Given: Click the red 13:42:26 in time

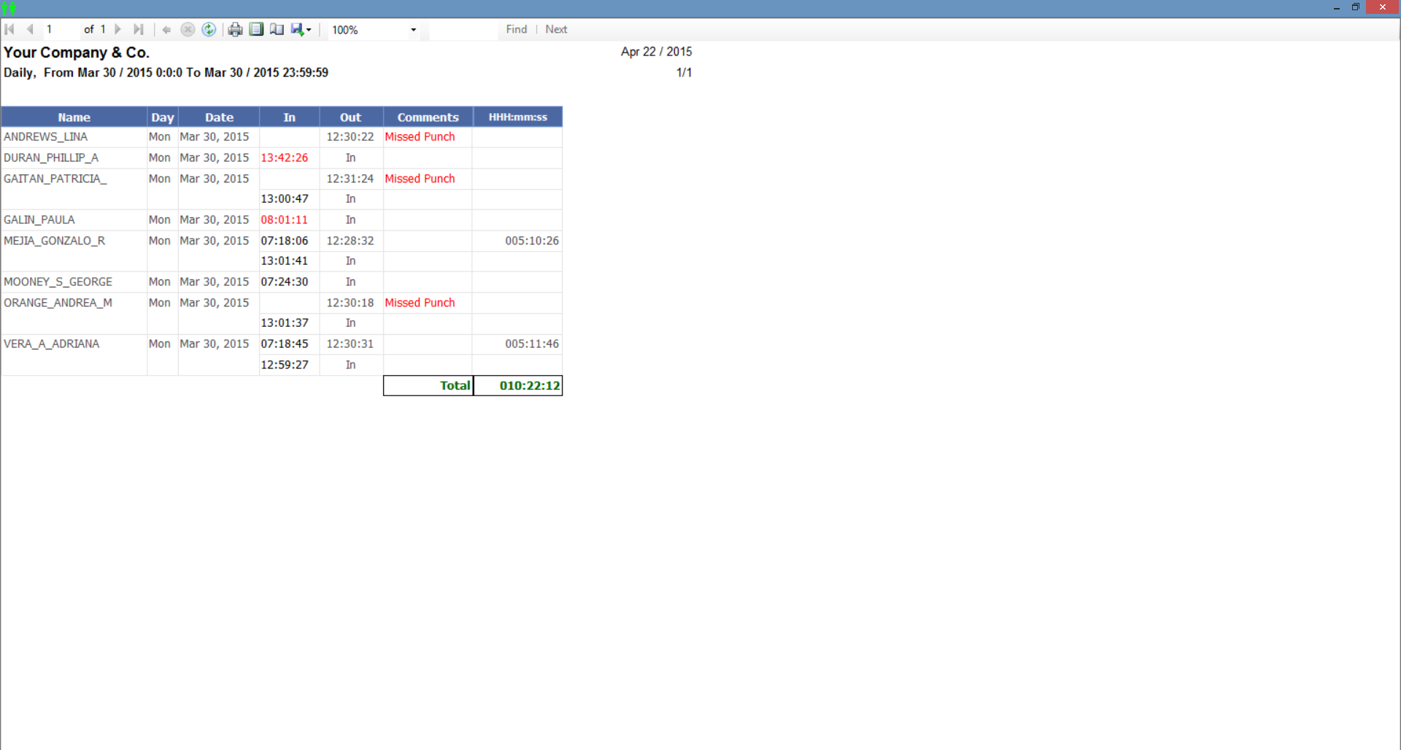Looking at the screenshot, I should tap(285, 158).
